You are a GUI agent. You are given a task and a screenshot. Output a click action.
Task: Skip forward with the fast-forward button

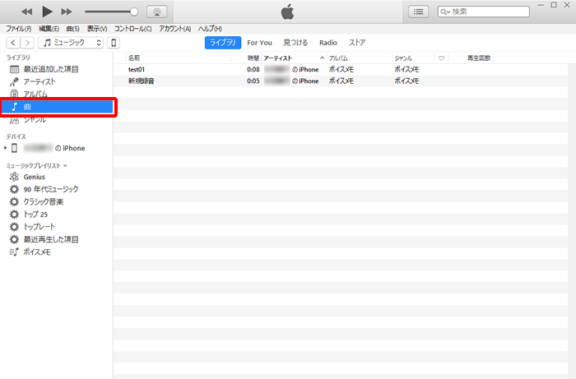point(67,12)
